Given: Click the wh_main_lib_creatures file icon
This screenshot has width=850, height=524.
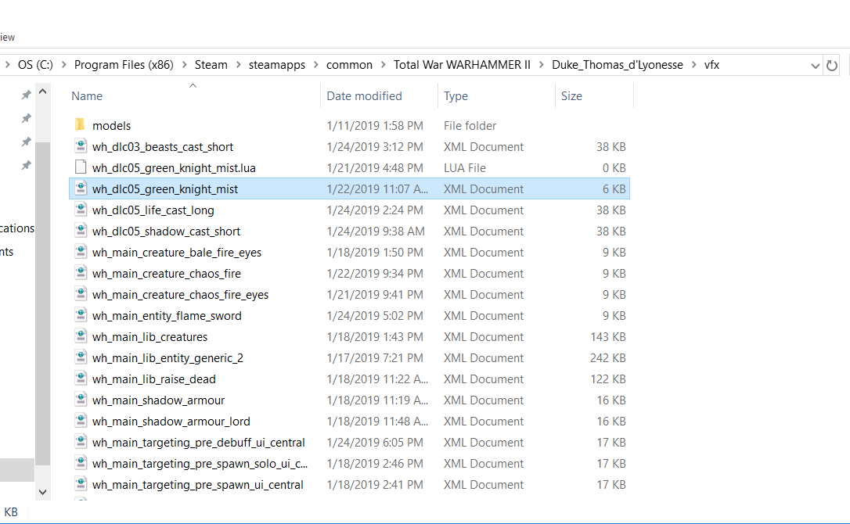Looking at the screenshot, I should (81, 336).
